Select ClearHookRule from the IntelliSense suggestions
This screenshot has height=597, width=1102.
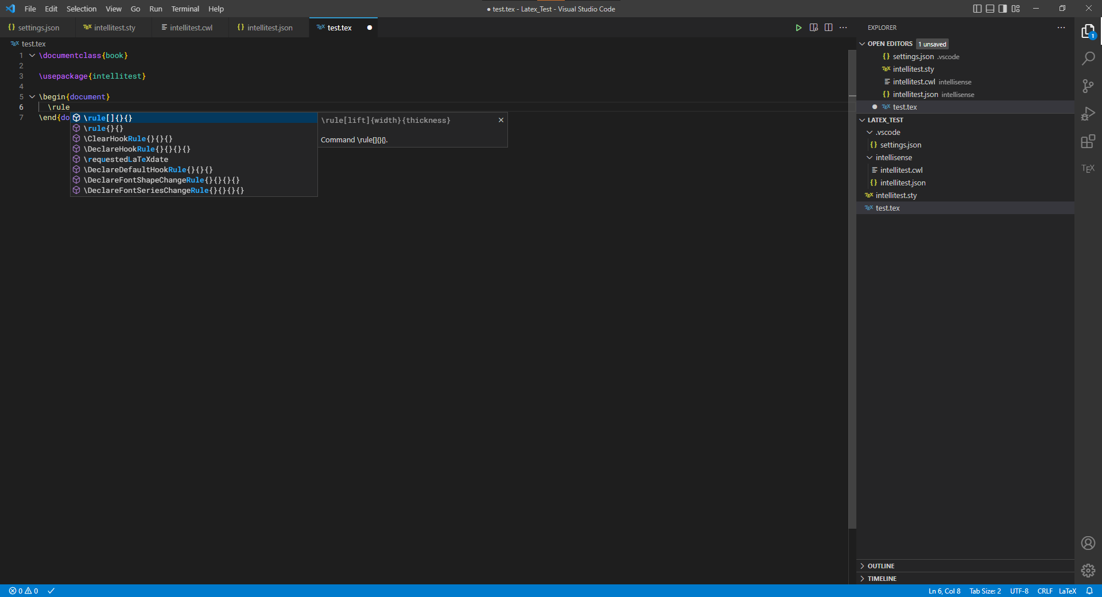(x=127, y=138)
